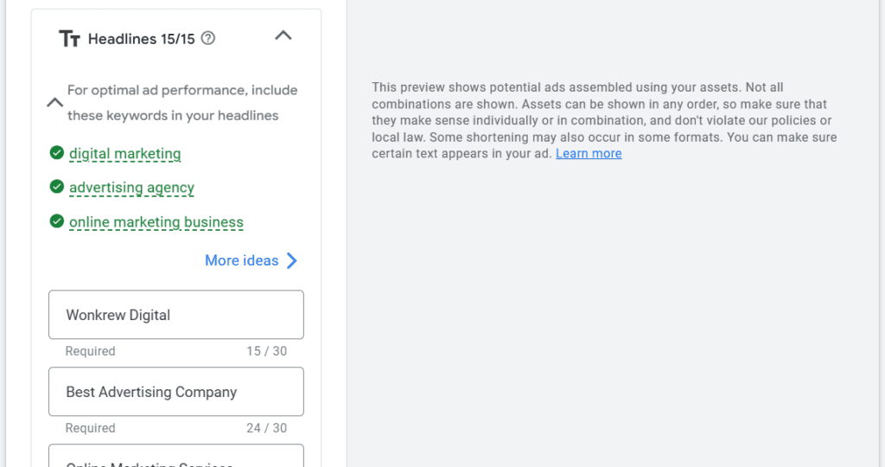Collapse the keyword suggestions tip chevron
The image size is (885, 467).
(x=54, y=102)
